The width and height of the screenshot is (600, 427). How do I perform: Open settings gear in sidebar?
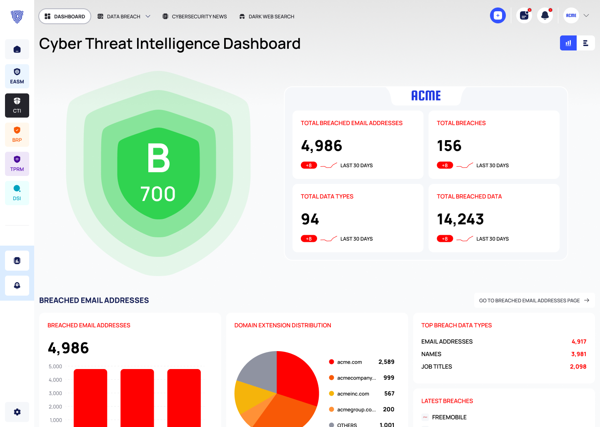[x=17, y=412]
